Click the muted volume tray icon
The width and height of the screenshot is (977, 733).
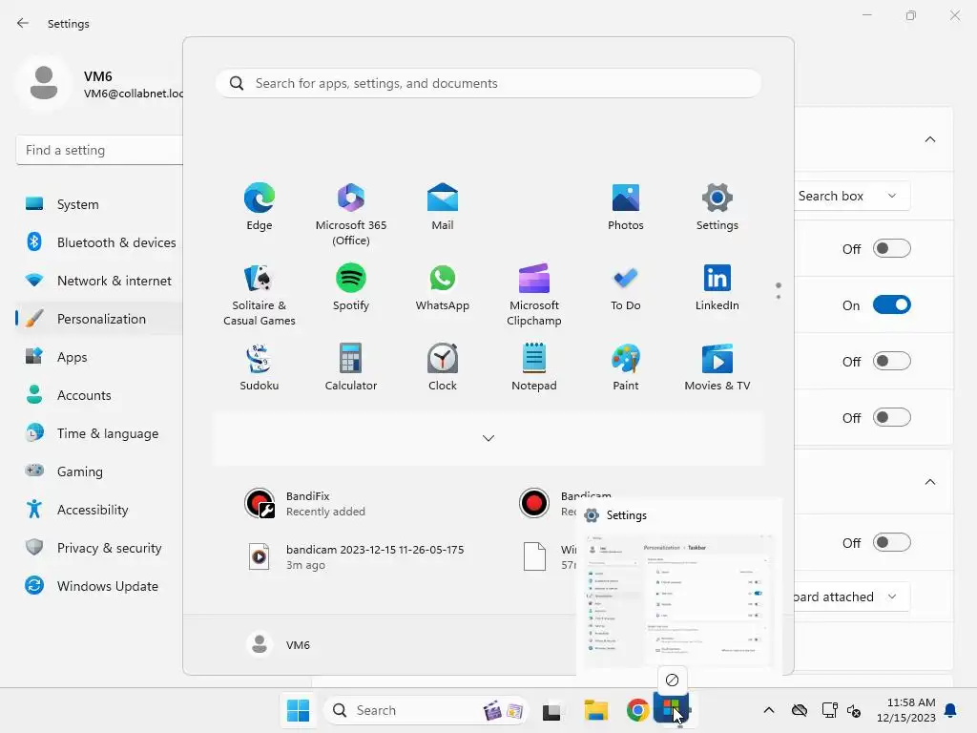click(x=854, y=710)
